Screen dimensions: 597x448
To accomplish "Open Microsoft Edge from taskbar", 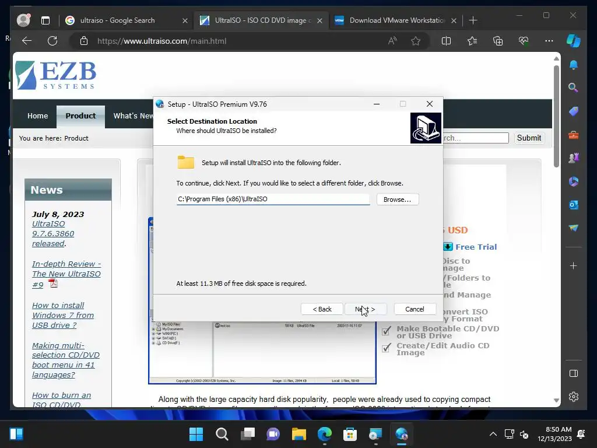I will click(x=324, y=434).
